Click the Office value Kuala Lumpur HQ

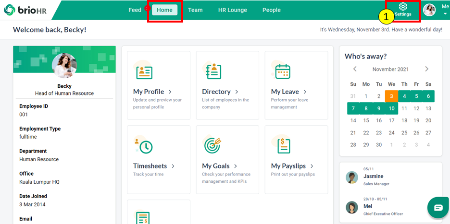[39, 182]
